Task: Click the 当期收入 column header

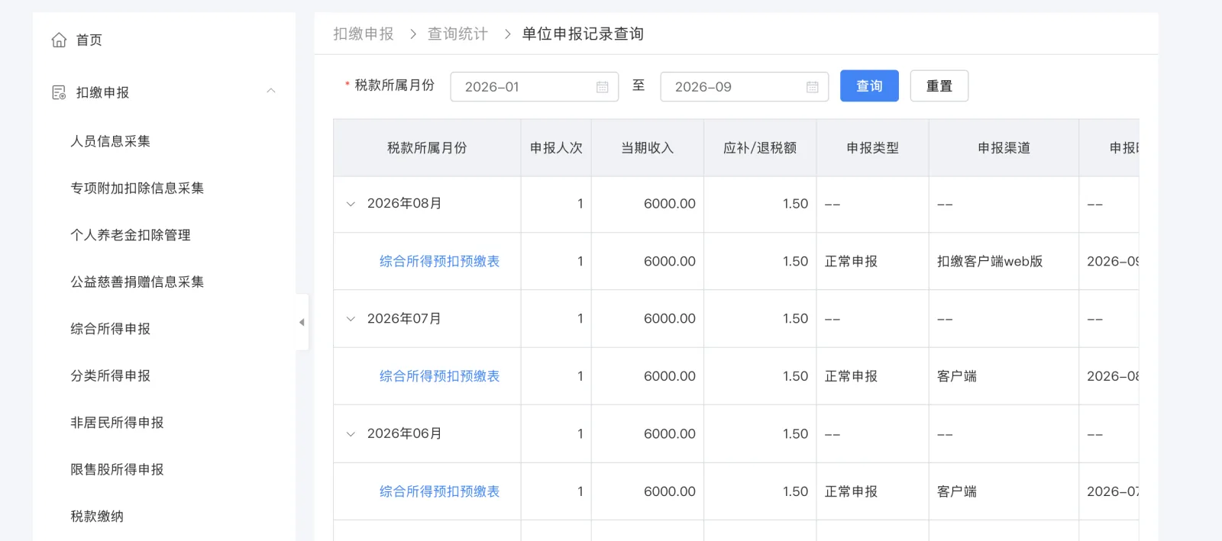Action: click(x=647, y=148)
